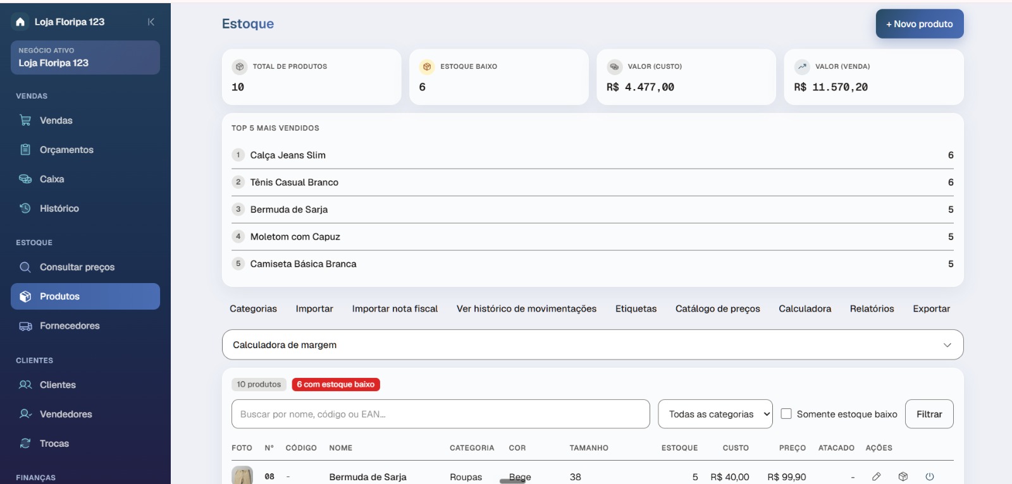Viewport: 1012px width, 484px height.
Task: Click the box icon in Bermuda de Sarja row
Action: coord(903,476)
